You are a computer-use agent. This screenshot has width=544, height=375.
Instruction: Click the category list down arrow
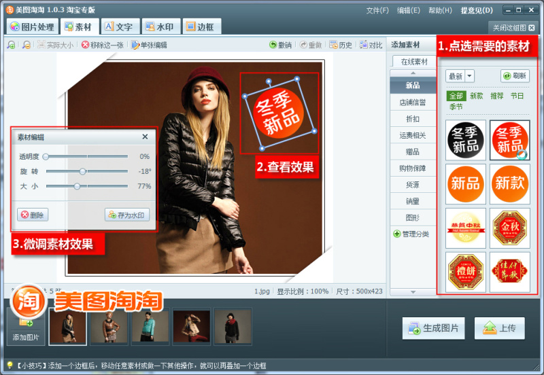coord(413,292)
